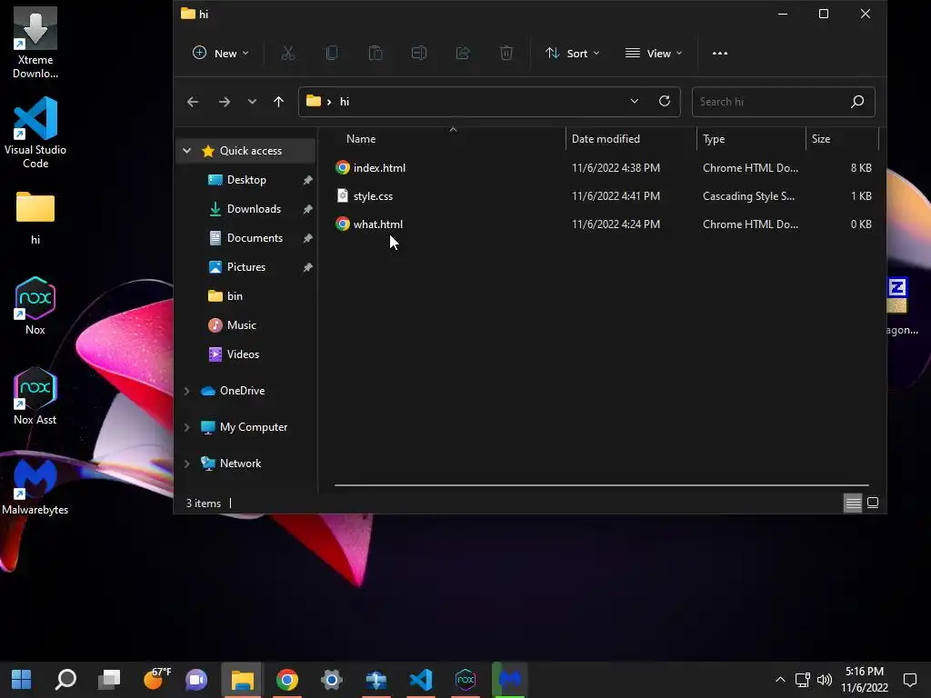
Task: Select the Visual Studio Code desktop shortcut
Action: tap(35, 133)
